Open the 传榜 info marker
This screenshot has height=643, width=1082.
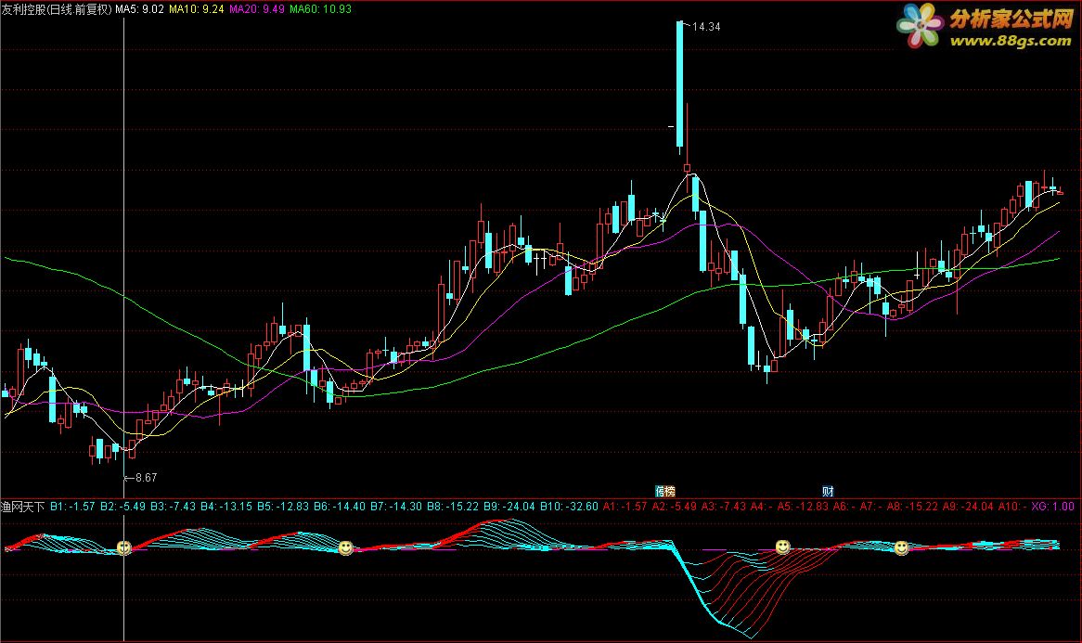point(665,491)
